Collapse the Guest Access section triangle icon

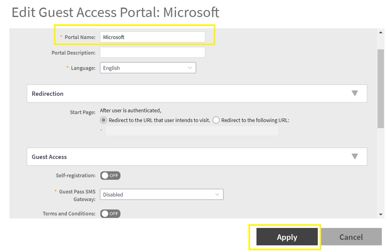(354, 157)
